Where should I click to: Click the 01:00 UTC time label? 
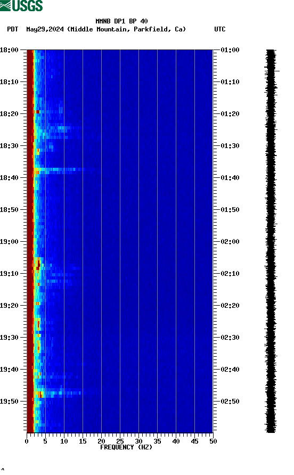(x=230, y=50)
